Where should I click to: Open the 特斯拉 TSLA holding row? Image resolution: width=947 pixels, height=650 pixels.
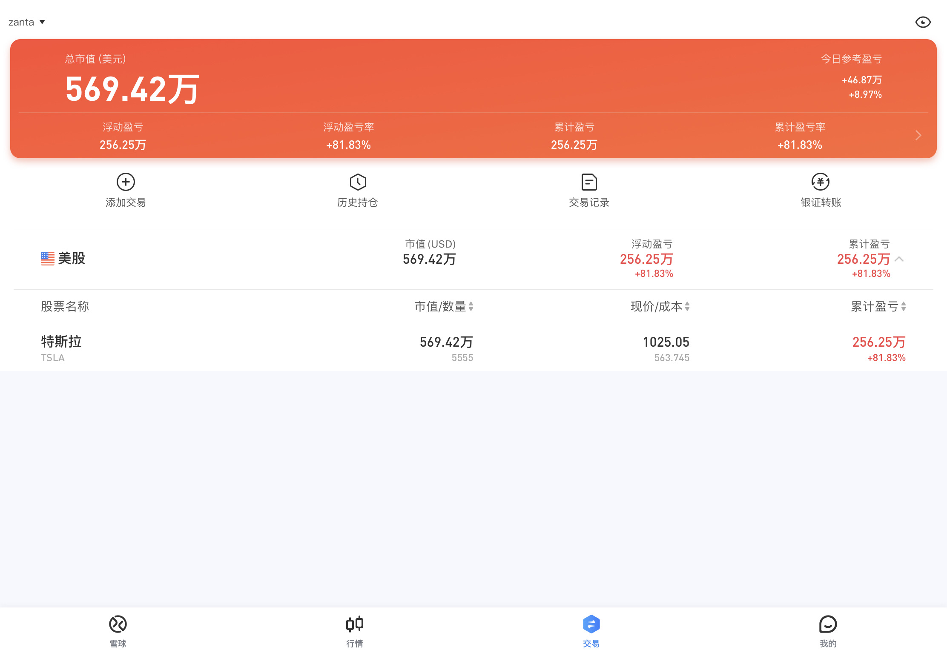(62, 348)
